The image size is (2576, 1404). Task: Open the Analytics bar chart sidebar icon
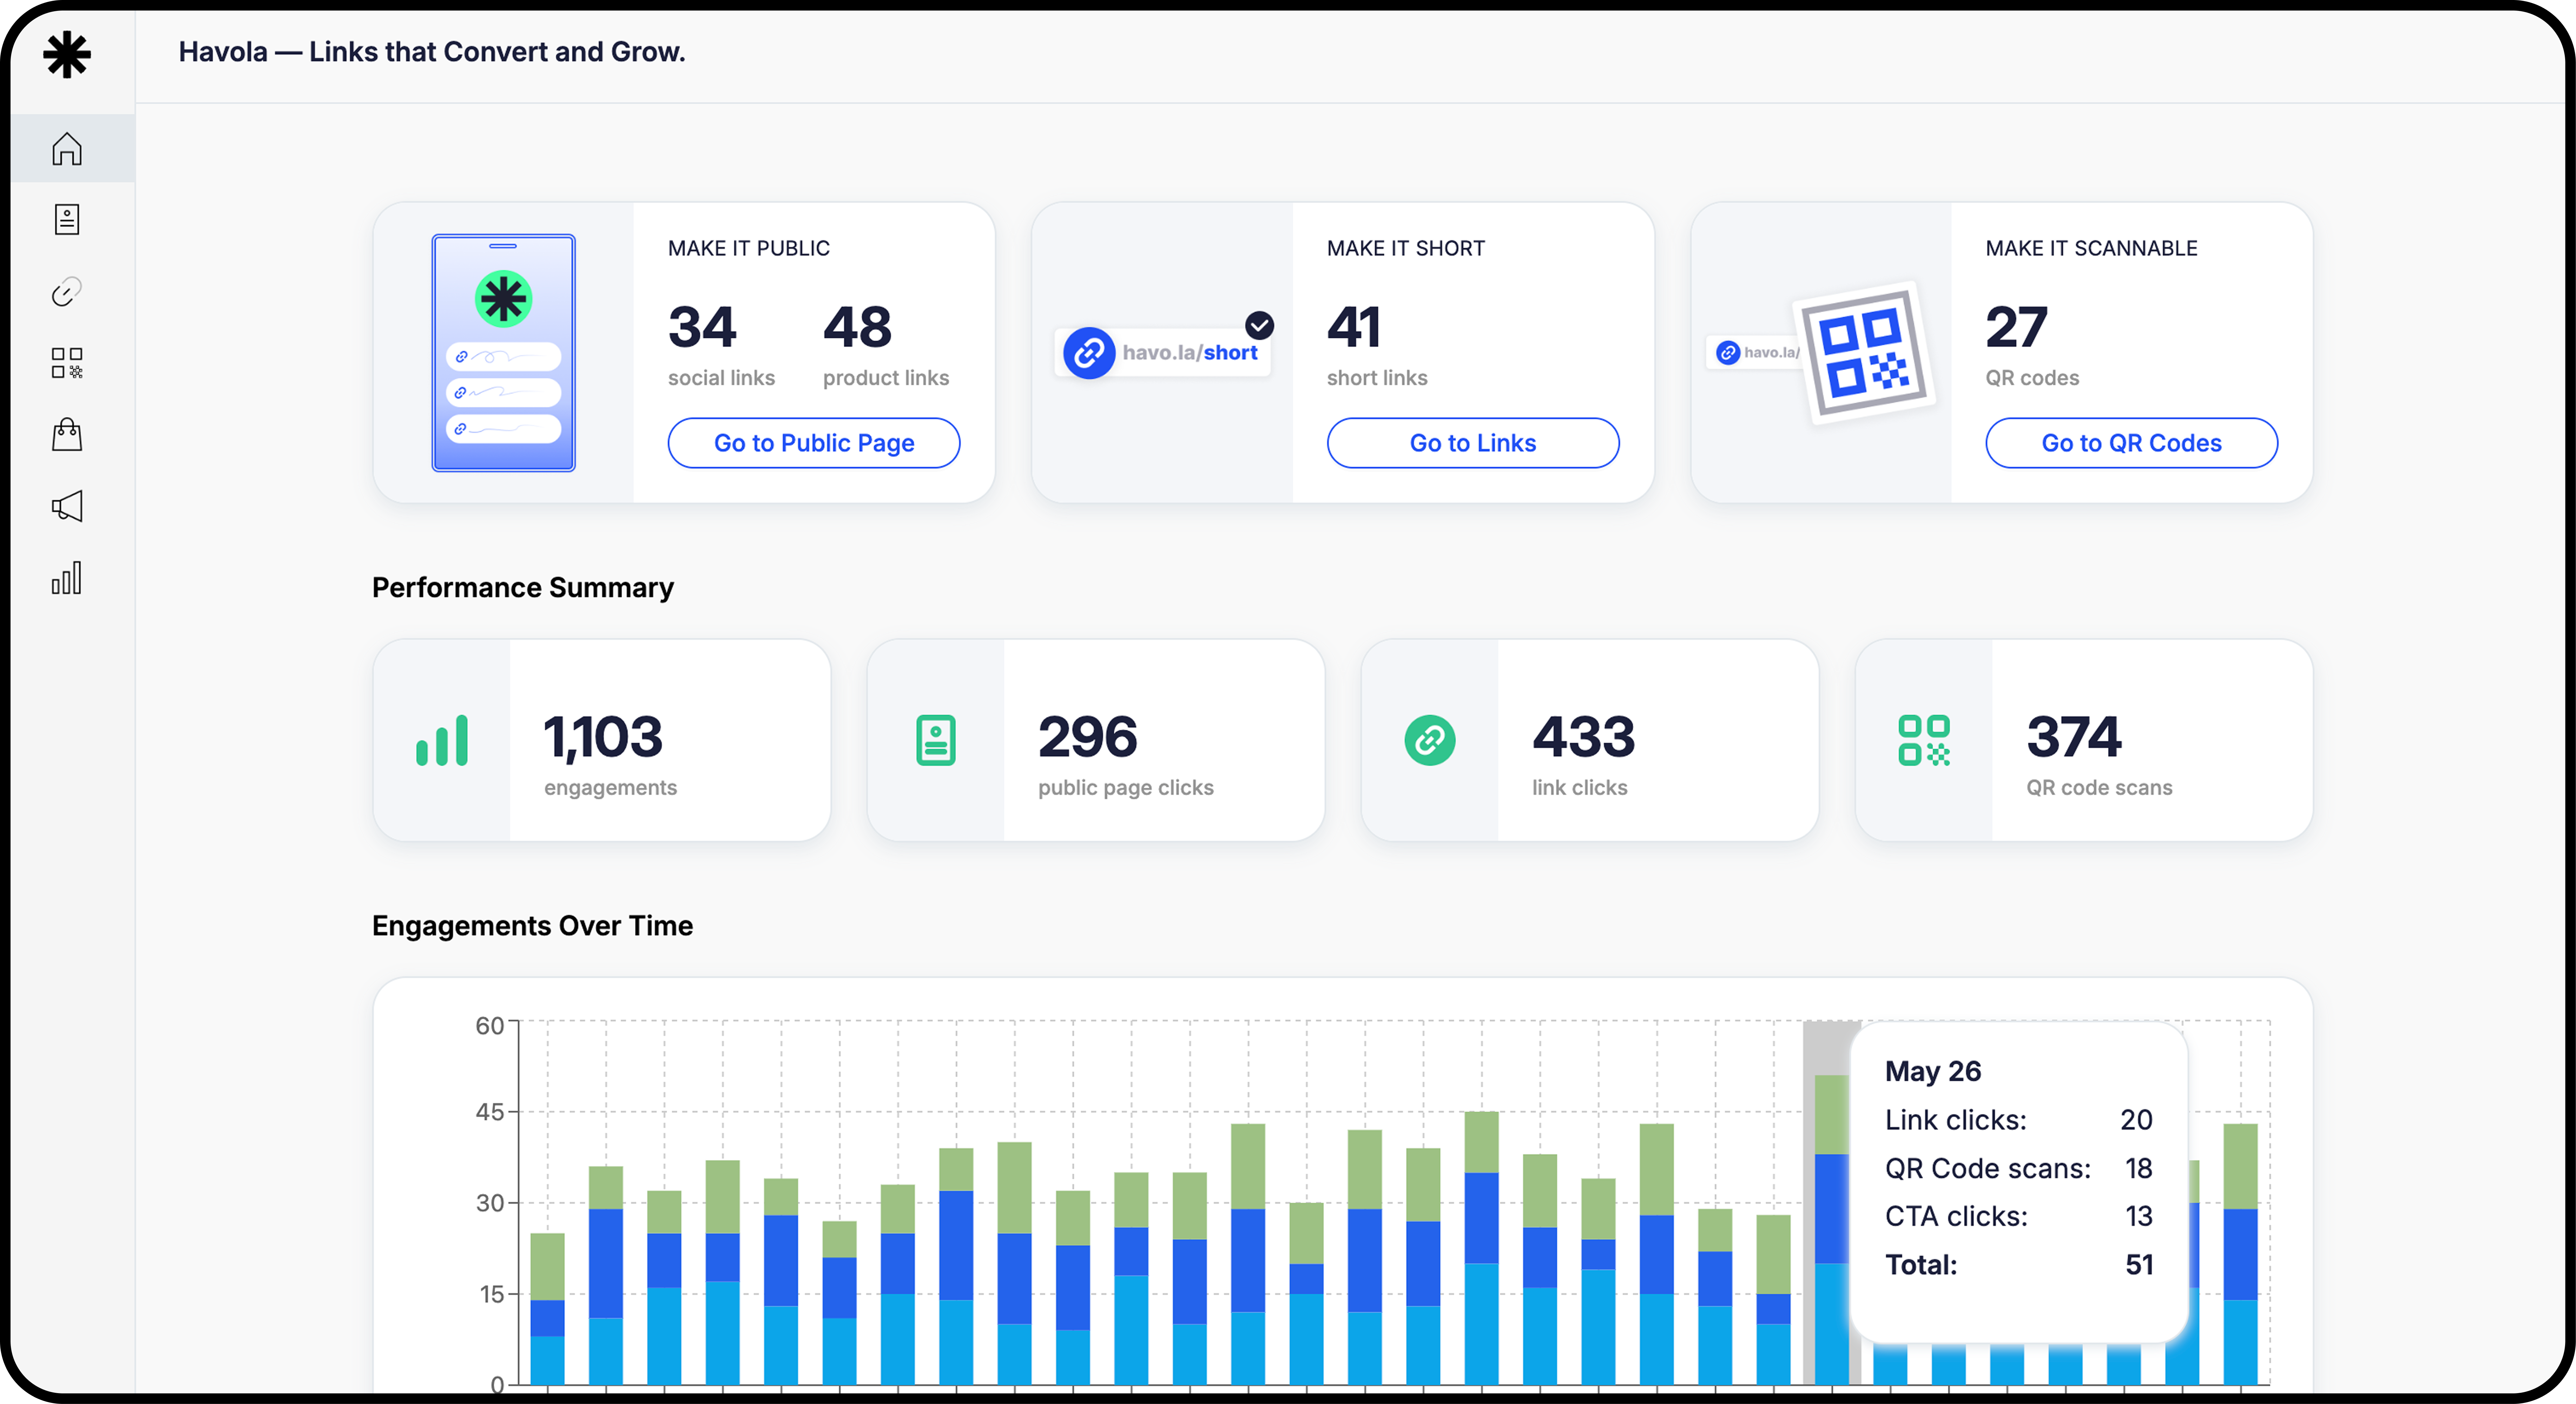[67, 578]
